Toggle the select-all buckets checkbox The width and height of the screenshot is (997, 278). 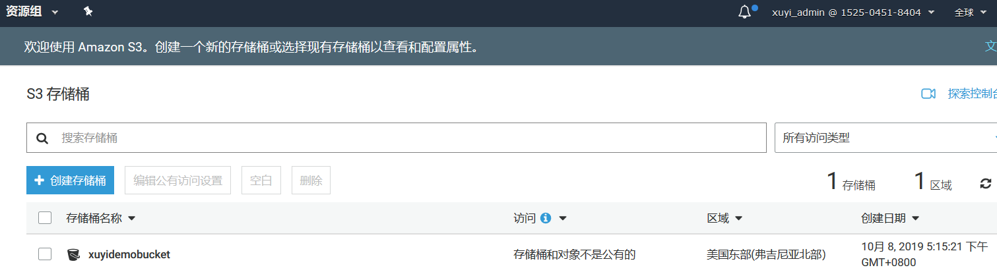click(x=45, y=218)
